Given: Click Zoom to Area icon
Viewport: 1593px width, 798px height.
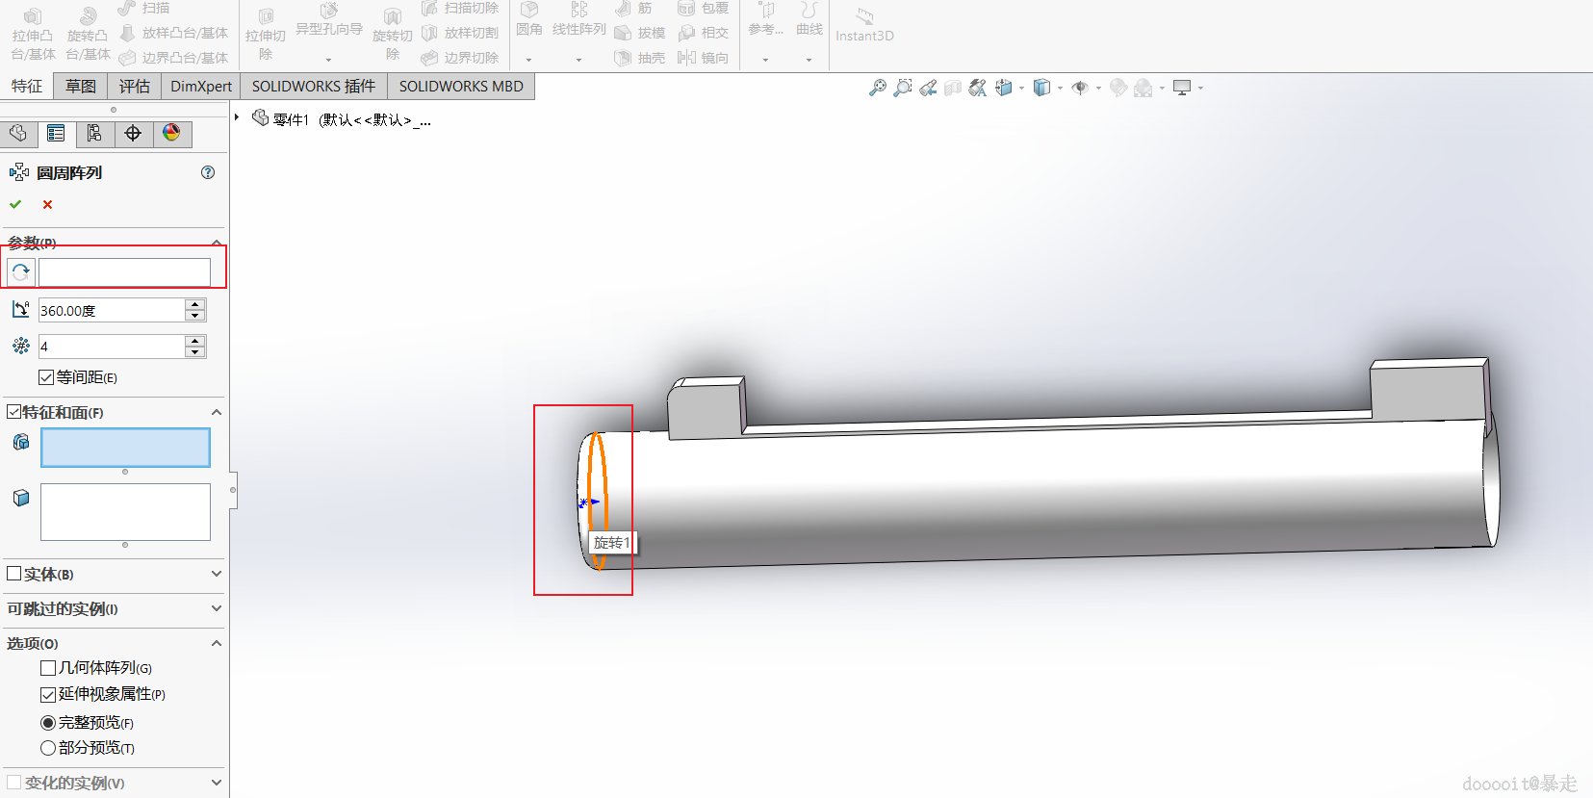Looking at the screenshot, I should point(903,88).
